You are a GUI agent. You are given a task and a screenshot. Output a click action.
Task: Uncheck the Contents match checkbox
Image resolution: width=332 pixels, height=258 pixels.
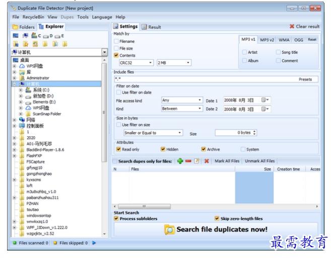pos(116,55)
